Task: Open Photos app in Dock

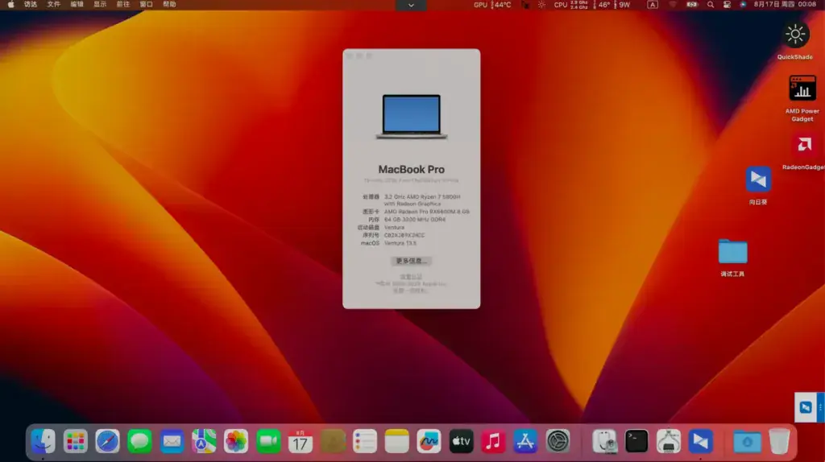Action: click(x=236, y=441)
